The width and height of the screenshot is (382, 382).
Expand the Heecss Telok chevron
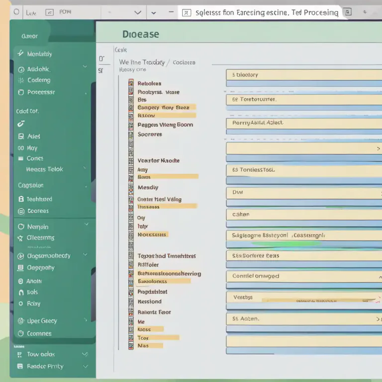click(85, 168)
